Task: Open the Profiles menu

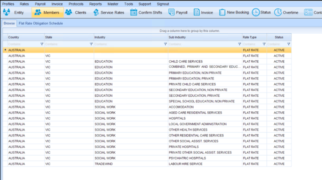Action: [x=8, y=4]
